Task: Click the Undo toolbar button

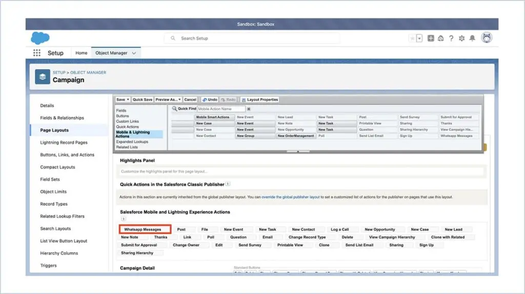Action: [210, 100]
